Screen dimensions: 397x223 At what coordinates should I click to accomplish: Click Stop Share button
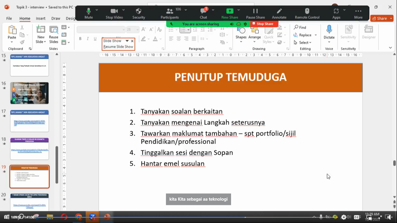tap(264, 24)
